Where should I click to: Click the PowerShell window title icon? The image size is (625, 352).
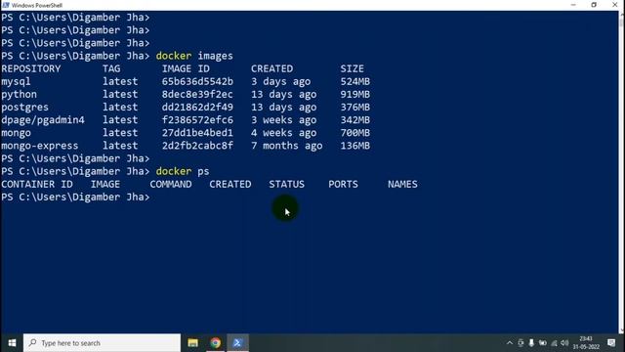(x=5, y=5)
